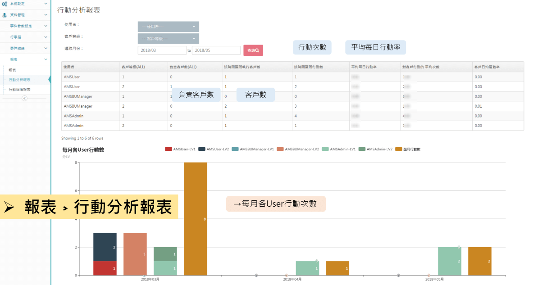Viewport: 534px width, 285px height.
Task: Click the March AMSAdmin-LV2 dark green bar segment
Action: (165, 254)
